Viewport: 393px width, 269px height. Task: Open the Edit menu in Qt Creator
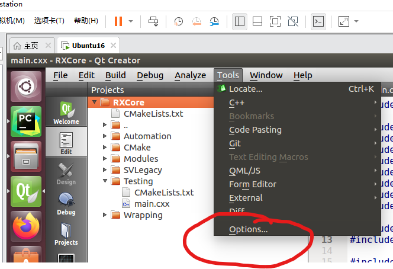pyautogui.click(x=86, y=75)
